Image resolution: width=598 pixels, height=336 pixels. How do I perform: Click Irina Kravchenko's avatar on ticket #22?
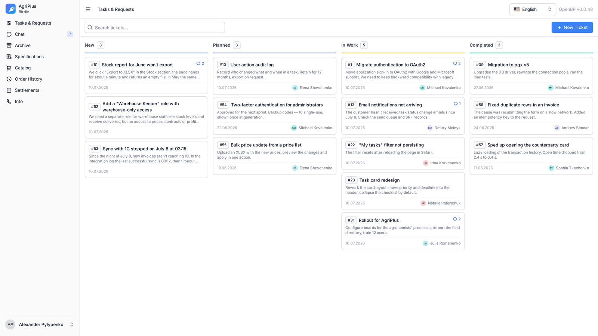426,163
